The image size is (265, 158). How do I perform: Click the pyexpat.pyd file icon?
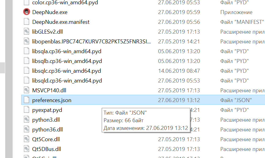[x=27, y=110]
